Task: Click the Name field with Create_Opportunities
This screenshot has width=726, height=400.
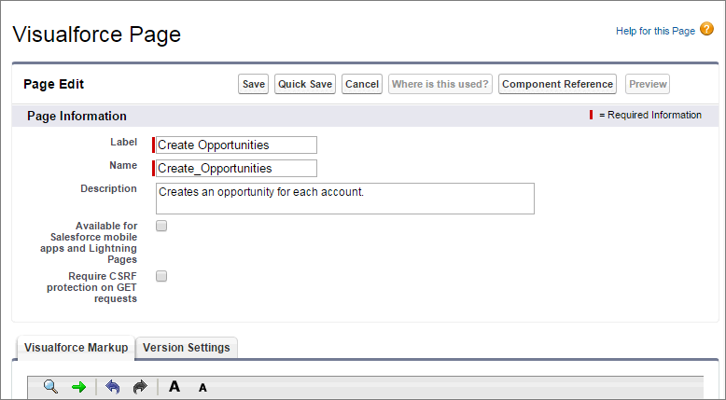Action: [x=236, y=169]
